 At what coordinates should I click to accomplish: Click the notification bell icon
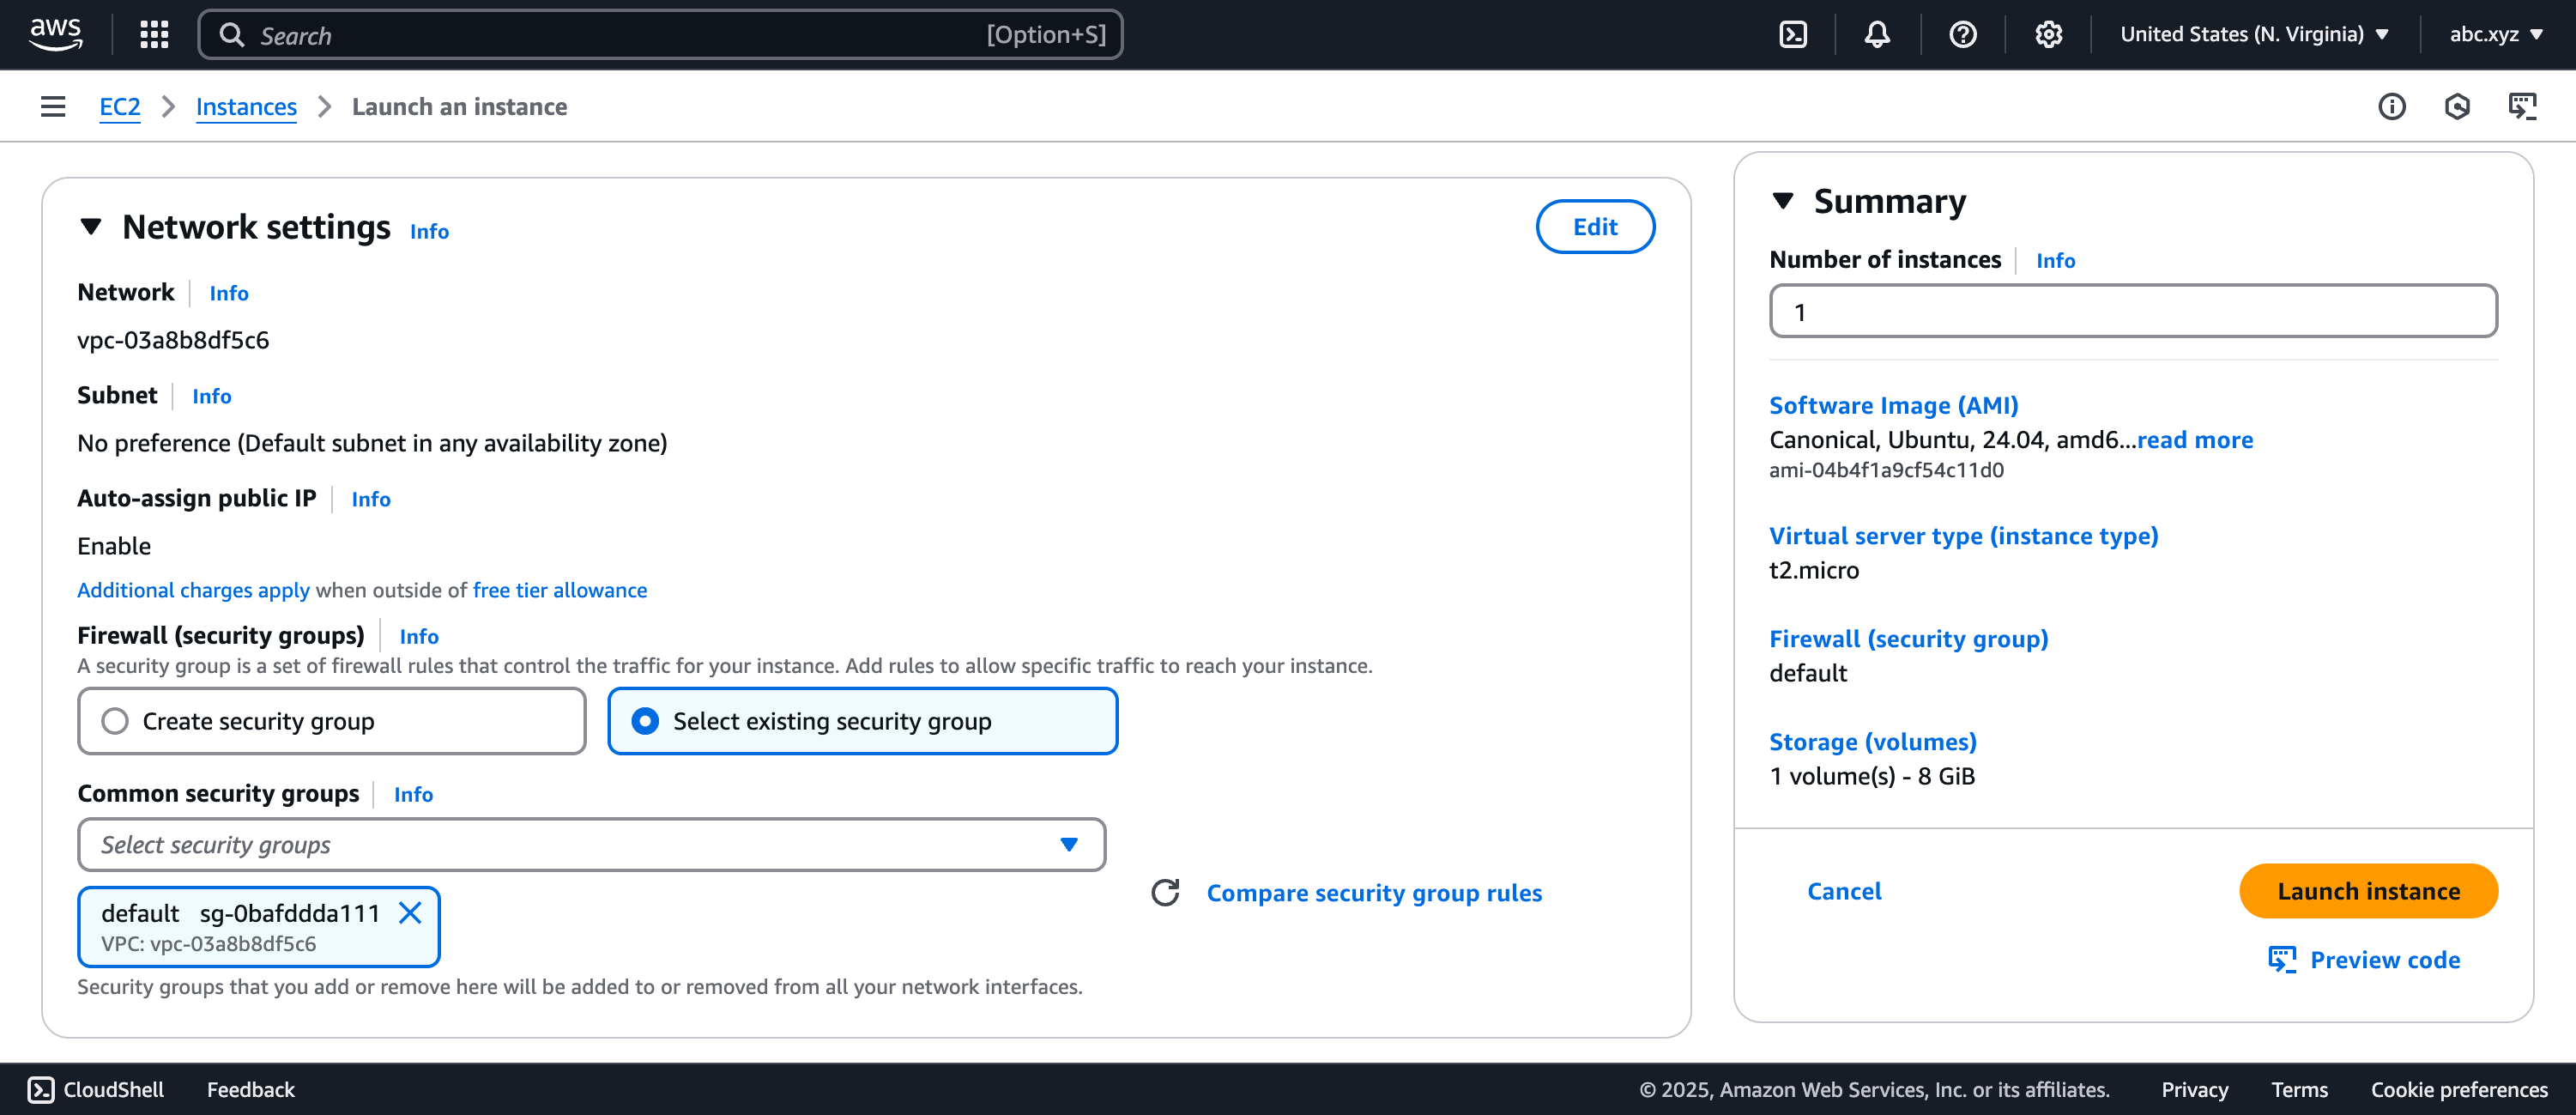click(1876, 33)
